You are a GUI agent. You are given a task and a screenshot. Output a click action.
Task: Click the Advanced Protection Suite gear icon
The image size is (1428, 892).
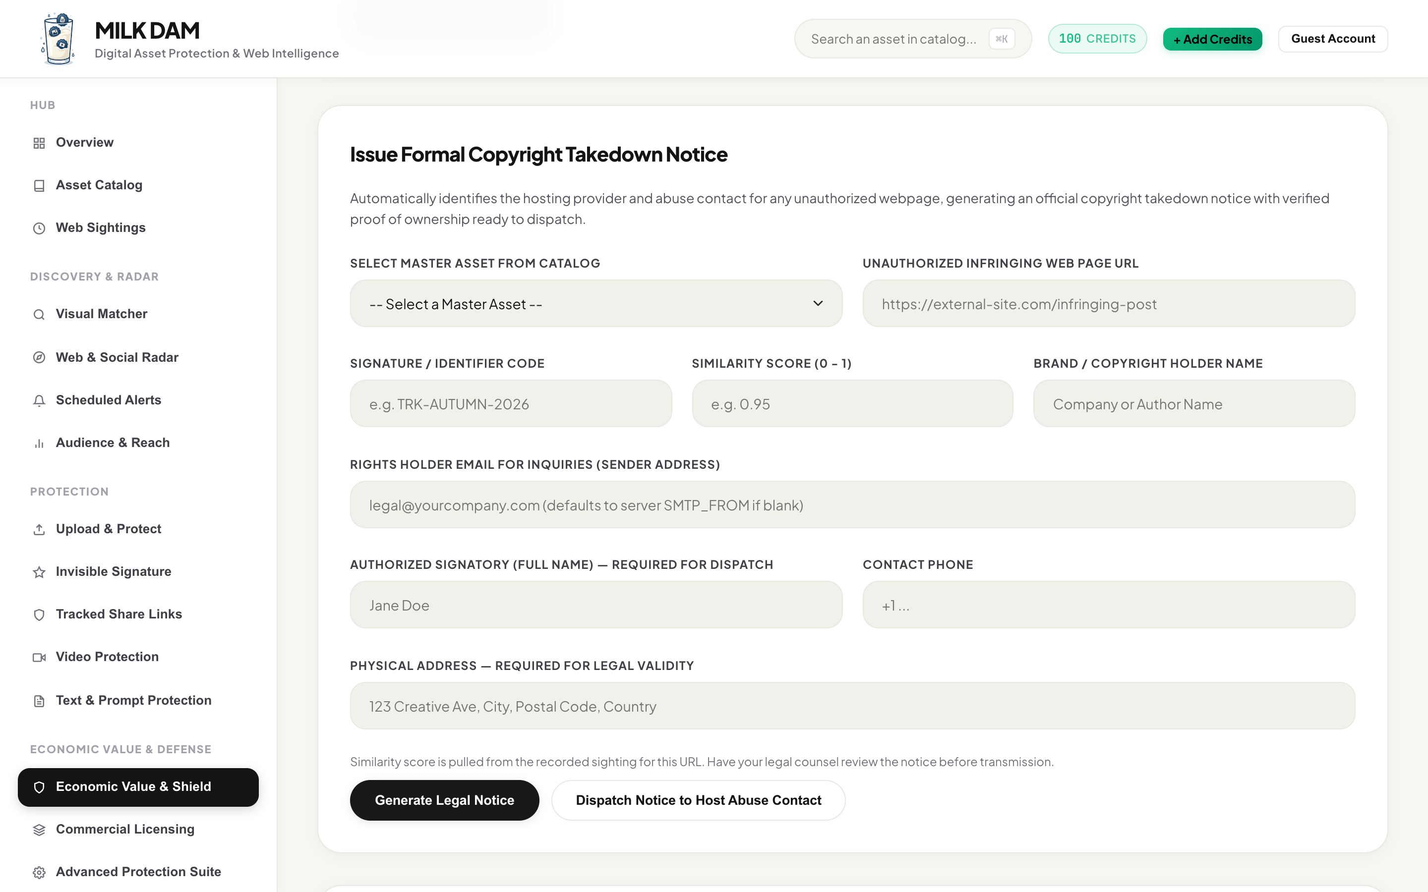point(39,873)
